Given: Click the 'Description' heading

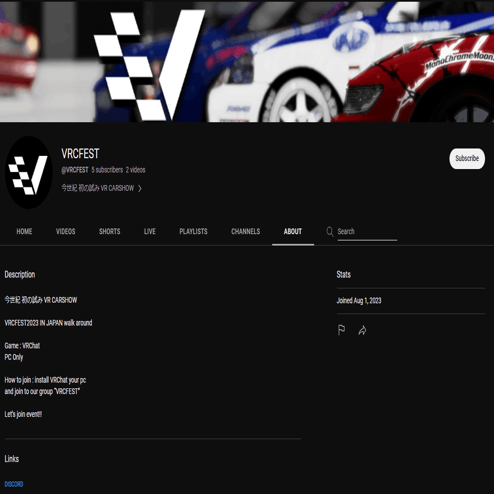Looking at the screenshot, I should tap(19, 274).
